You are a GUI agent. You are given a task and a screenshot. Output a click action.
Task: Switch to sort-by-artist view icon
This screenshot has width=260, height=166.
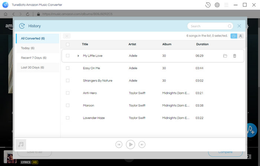pos(240,36)
